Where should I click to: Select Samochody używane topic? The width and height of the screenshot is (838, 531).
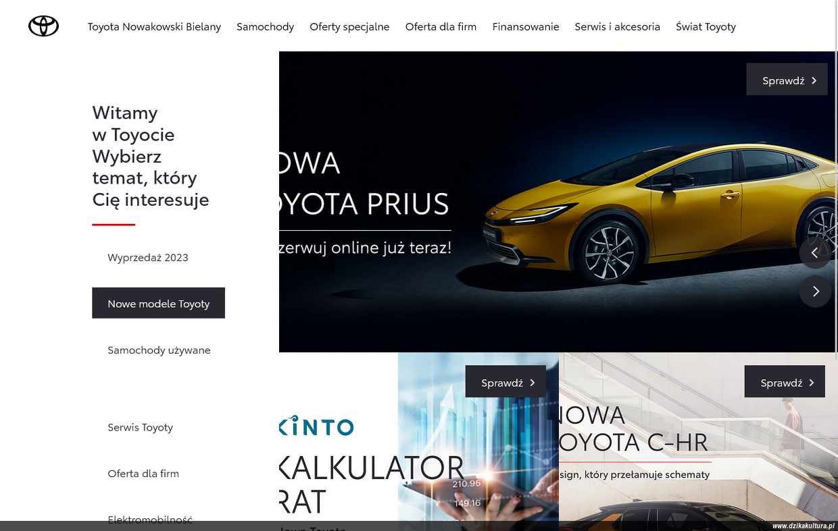158,350
